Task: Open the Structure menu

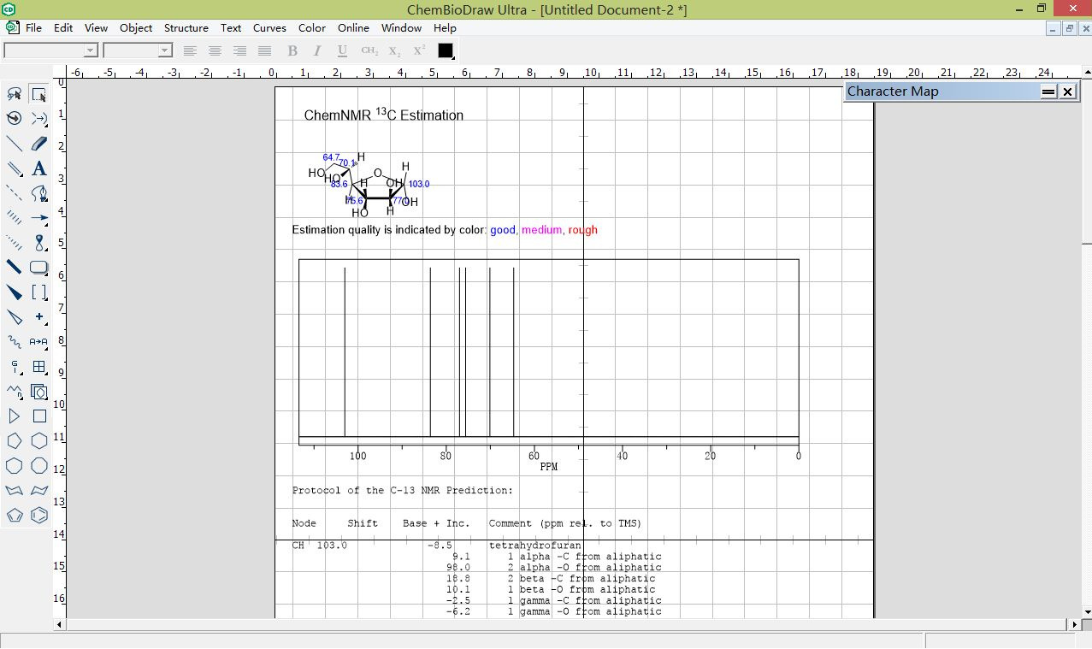Action: pos(186,28)
